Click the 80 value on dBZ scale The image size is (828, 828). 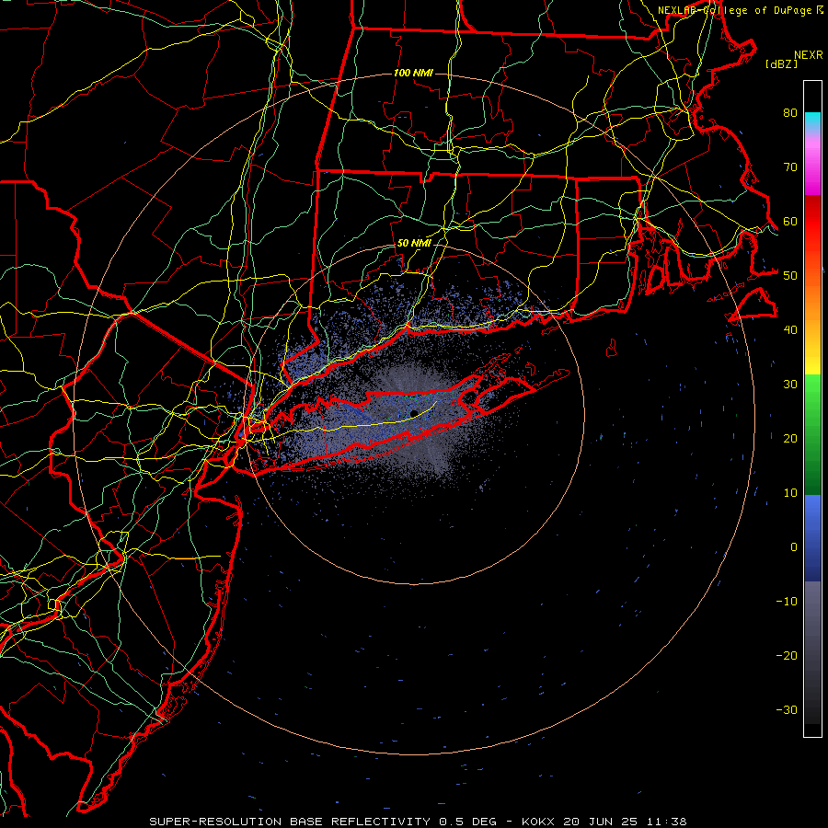click(x=790, y=113)
